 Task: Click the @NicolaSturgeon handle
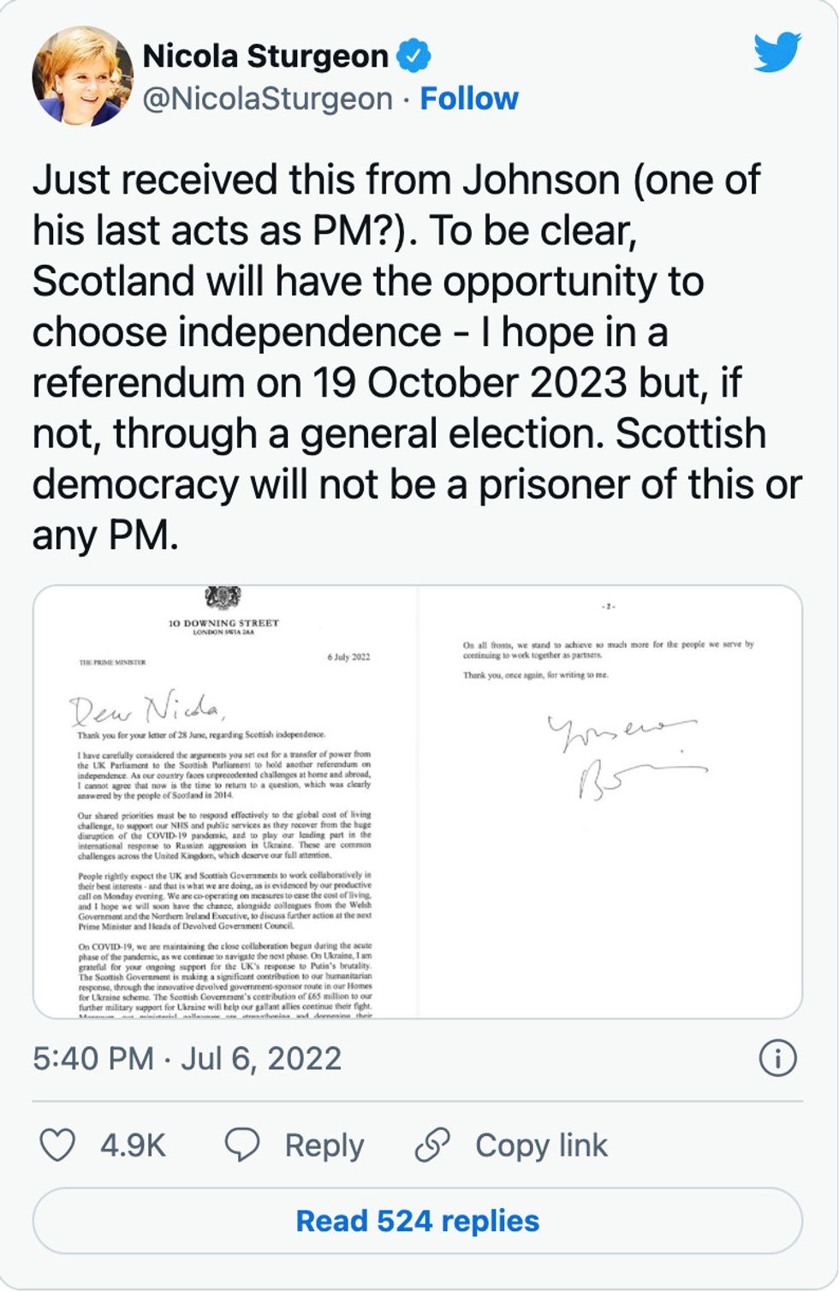pos(265,98)
